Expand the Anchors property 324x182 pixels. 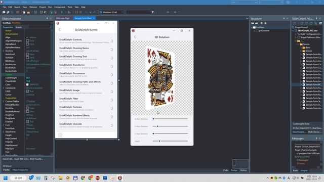pyautogui.click(x=4, y=51)
